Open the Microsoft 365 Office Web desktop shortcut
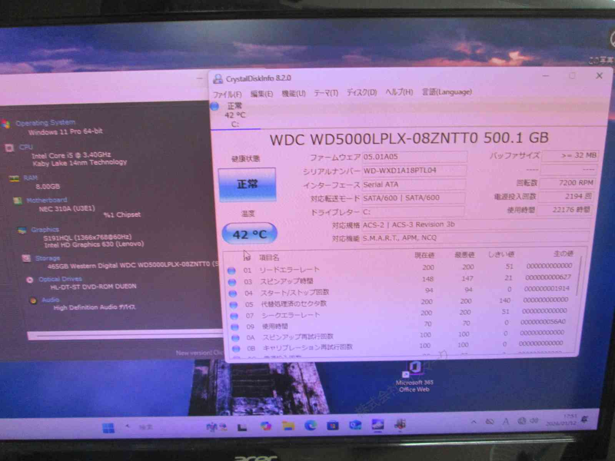The image size is (615, 461). coord(414,370)
